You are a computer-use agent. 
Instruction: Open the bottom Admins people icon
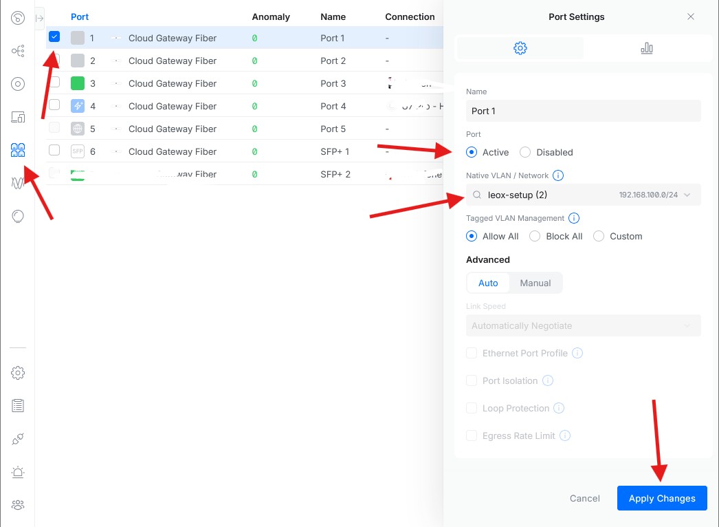[17, 504]
